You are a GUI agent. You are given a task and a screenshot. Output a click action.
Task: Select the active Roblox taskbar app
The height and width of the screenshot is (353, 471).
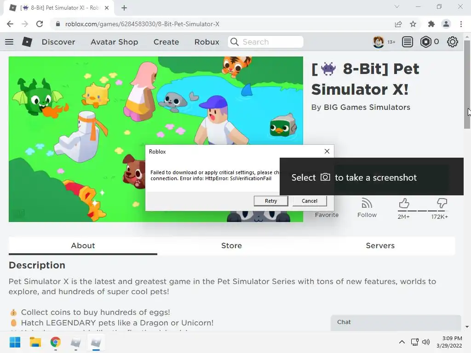coord(96,342)
